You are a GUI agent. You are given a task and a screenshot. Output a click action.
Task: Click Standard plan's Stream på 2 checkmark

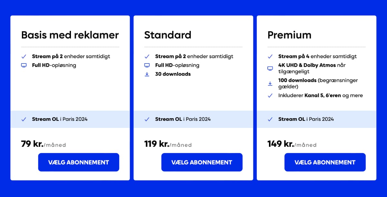click(x=147, y=57)
